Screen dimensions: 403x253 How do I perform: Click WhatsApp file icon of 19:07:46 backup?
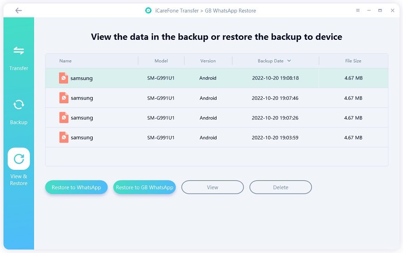[64, 97]
